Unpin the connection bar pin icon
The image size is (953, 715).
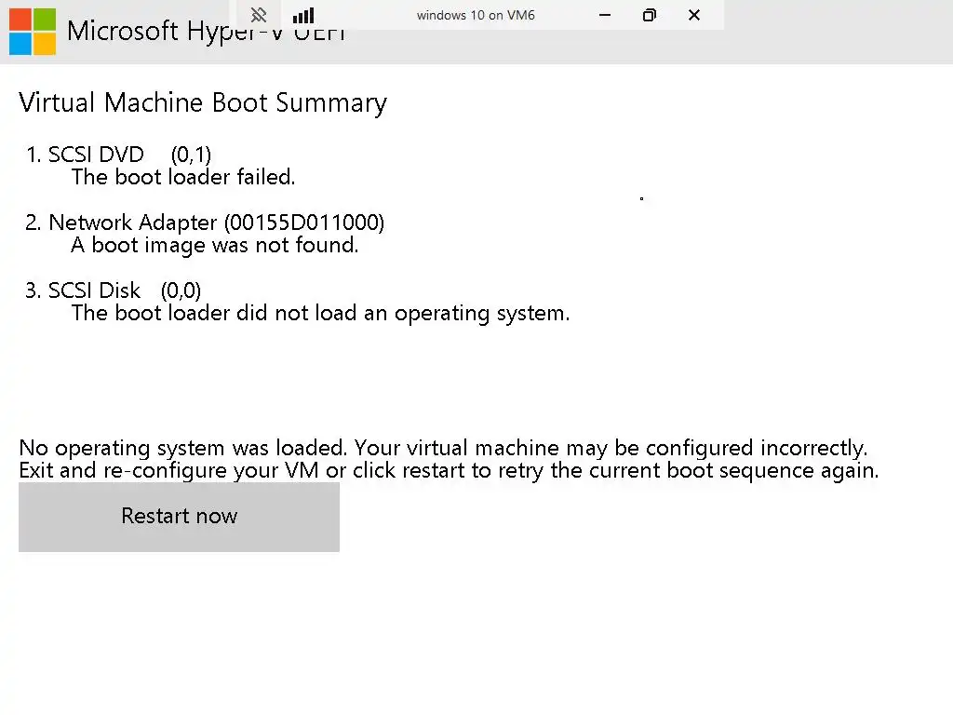(x=259, y=15)
